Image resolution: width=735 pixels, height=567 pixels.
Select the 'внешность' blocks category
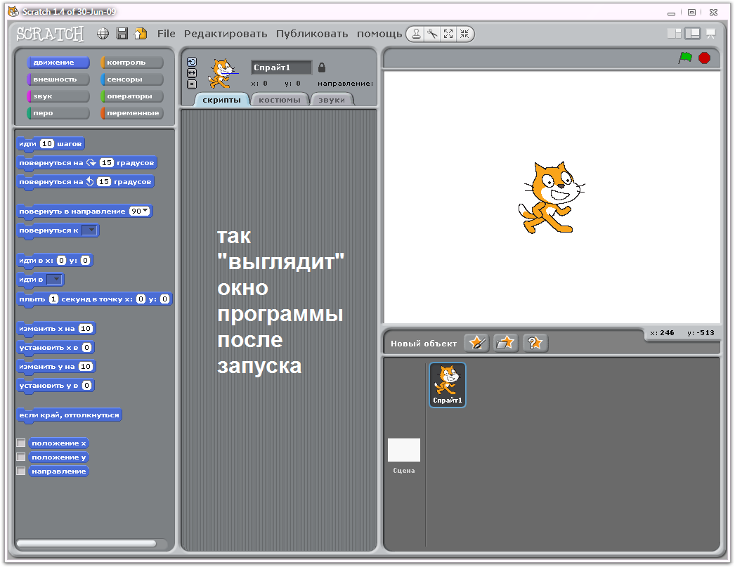coord(58,79)
